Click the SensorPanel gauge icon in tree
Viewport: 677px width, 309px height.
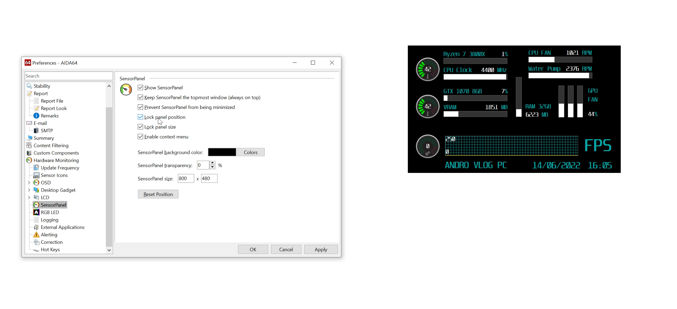(x=36, y=205)
